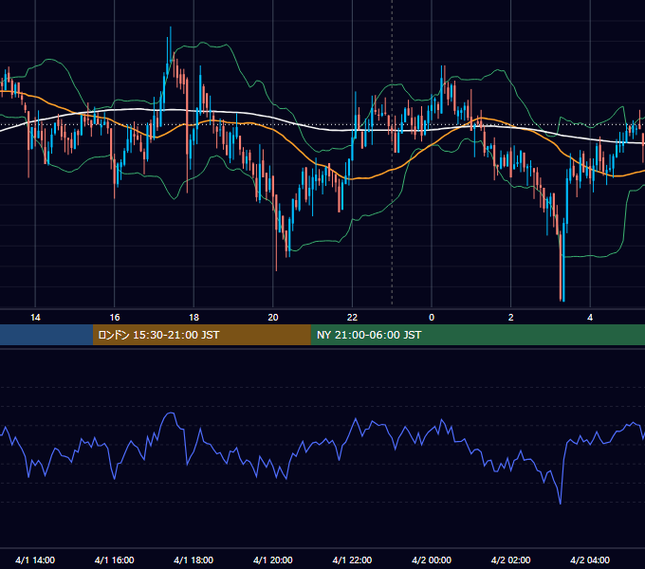The height and width of the screenshot is (569, 645).
Task: Click the 4/1 22:00 label on indicator axis
Action: point(352,560)
